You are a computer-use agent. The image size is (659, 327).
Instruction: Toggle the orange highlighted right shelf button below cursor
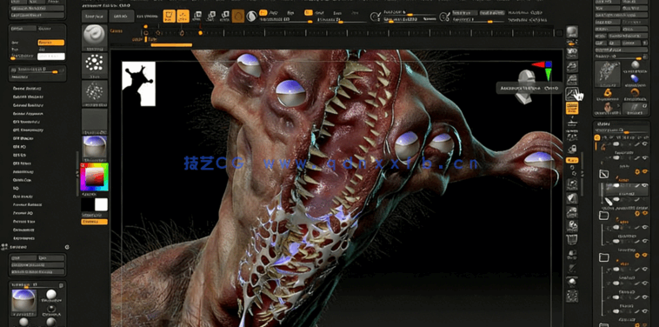(x=571, y=108)
